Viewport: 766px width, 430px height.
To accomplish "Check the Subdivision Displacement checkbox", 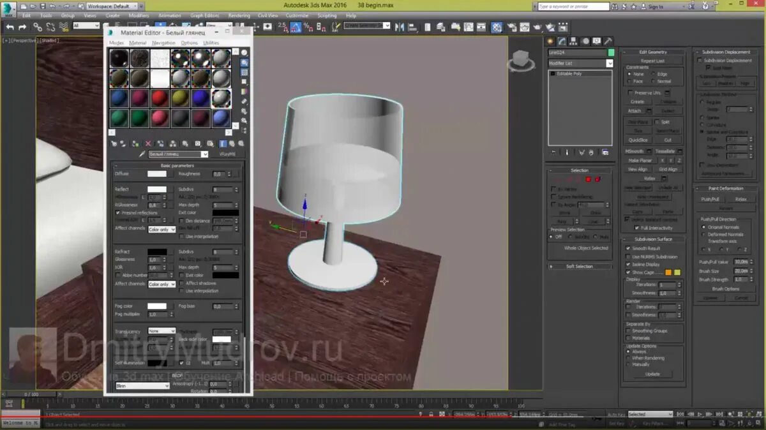I will [699, 59].
